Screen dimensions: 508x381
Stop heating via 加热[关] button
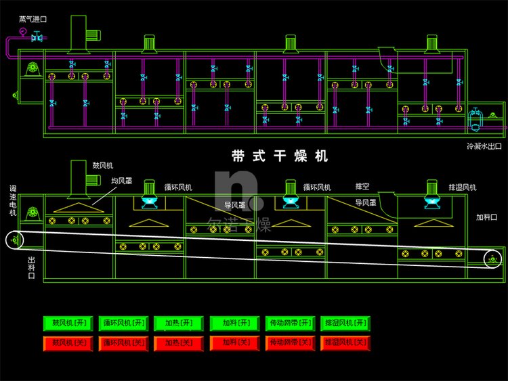coord(179,343)
